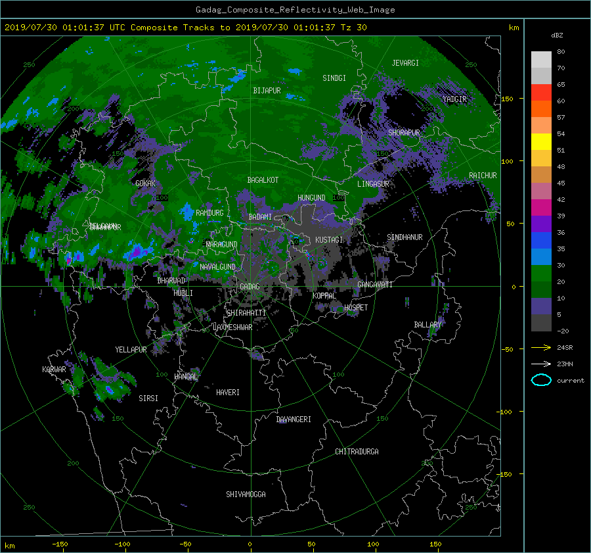This screenshot has height=553, width=591.
Task: Click the 'BALLARY' city label
Action: [x=427, y=325]
